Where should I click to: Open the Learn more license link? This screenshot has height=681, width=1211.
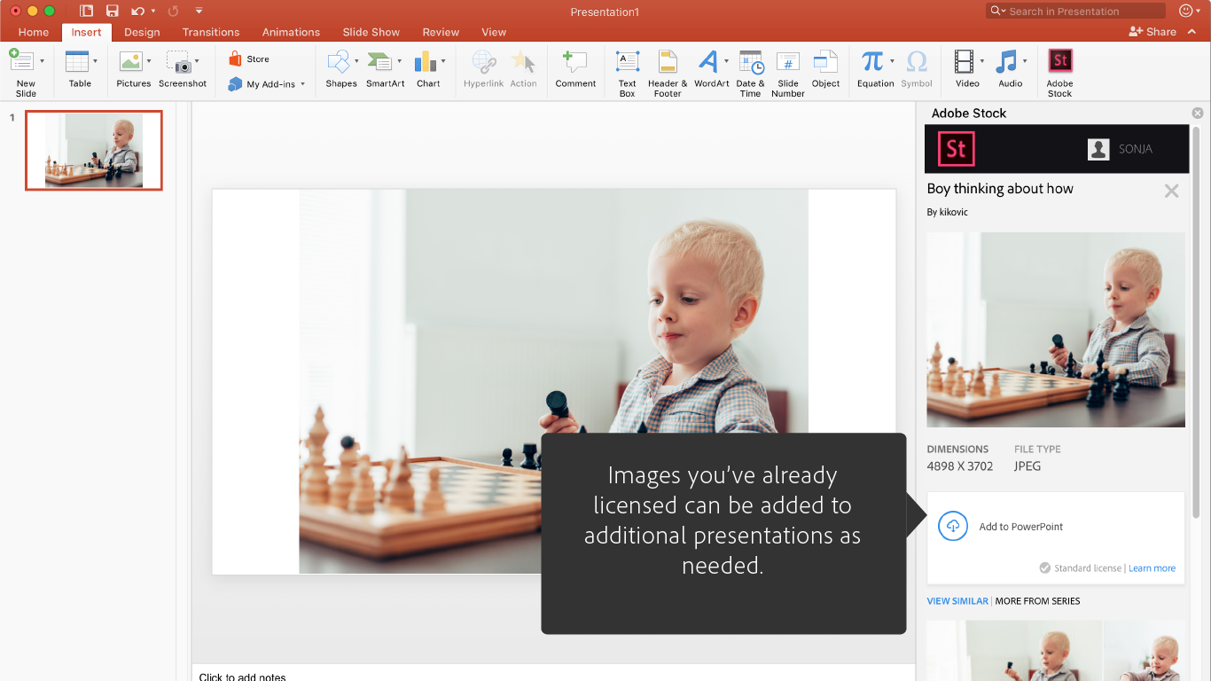click(1152, 568)
